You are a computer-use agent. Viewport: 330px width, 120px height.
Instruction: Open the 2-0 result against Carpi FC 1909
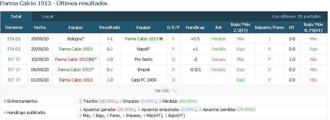click(x=110, y=80)
